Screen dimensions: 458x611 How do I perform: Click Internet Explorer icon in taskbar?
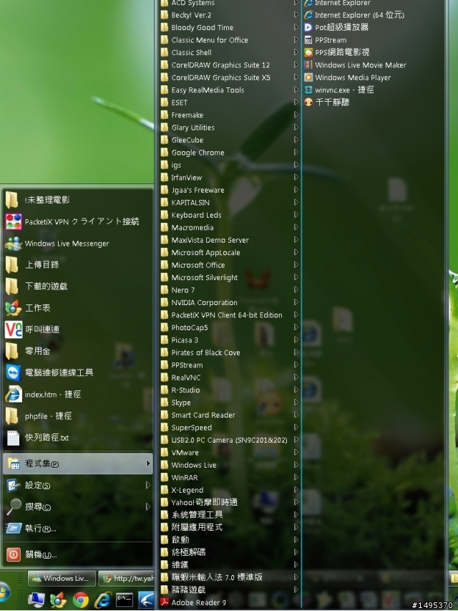coord(102,600)
